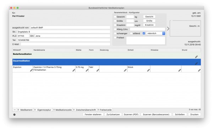Edit Dosierung cell pencil in the Zopiclon row
This screenshot has height=130, width=213.
125,70
